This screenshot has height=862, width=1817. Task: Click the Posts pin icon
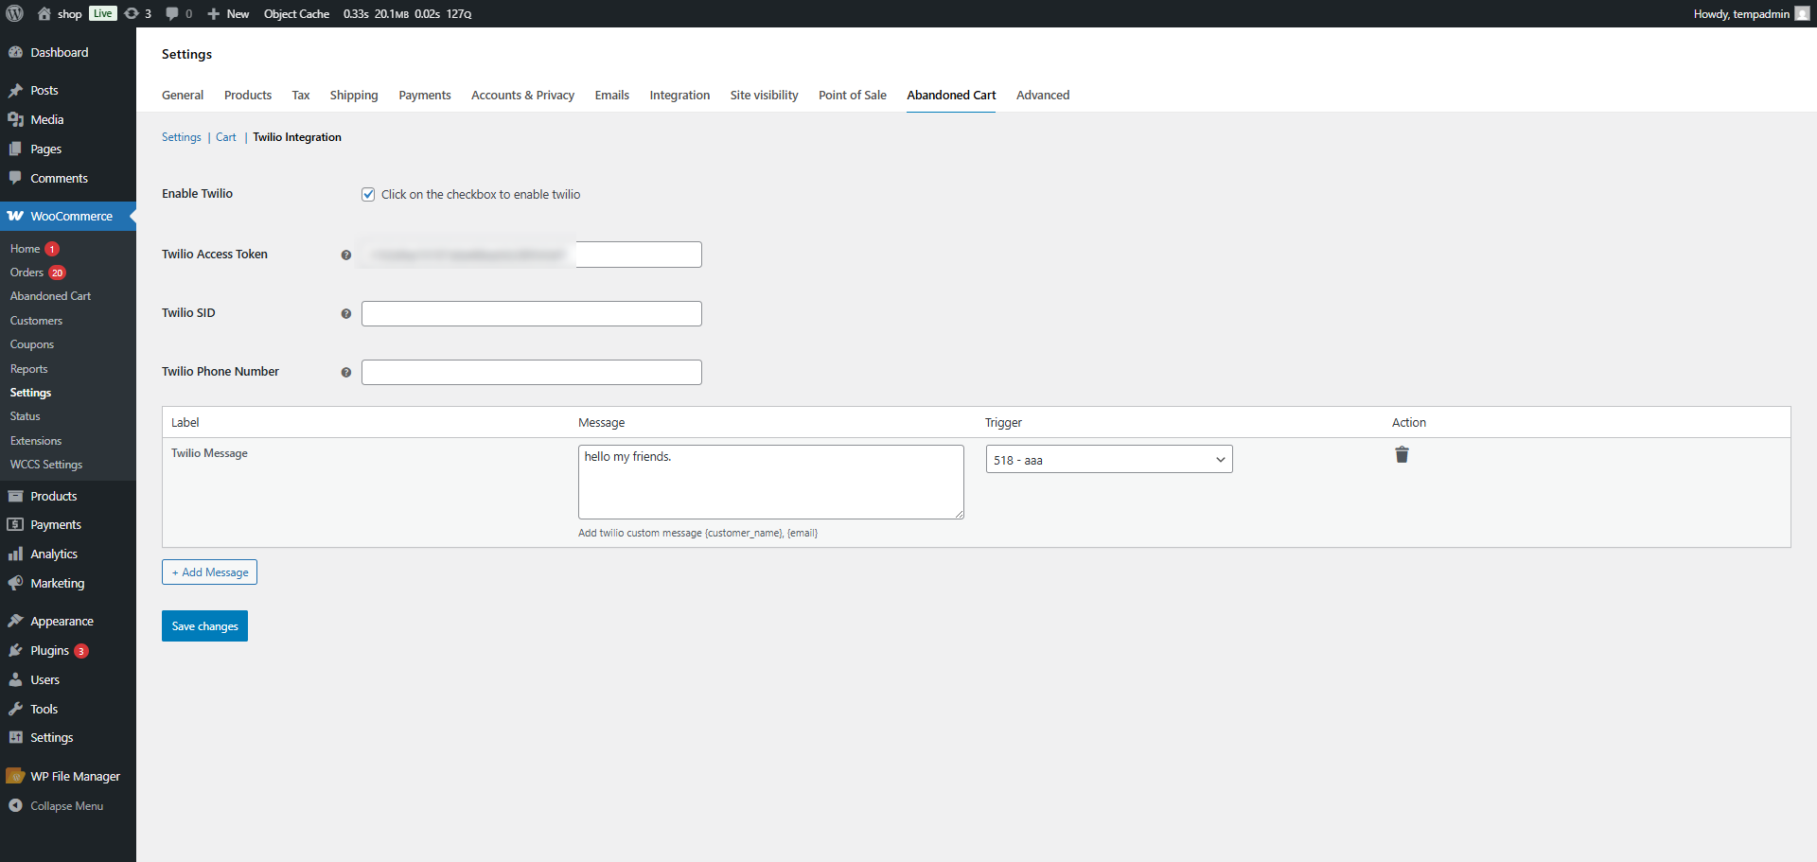coord(15,90)
